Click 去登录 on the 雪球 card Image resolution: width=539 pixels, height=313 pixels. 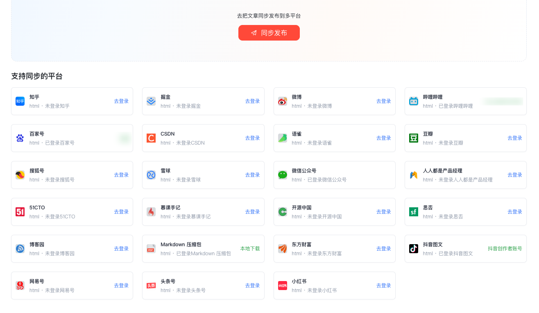(252, 175)
